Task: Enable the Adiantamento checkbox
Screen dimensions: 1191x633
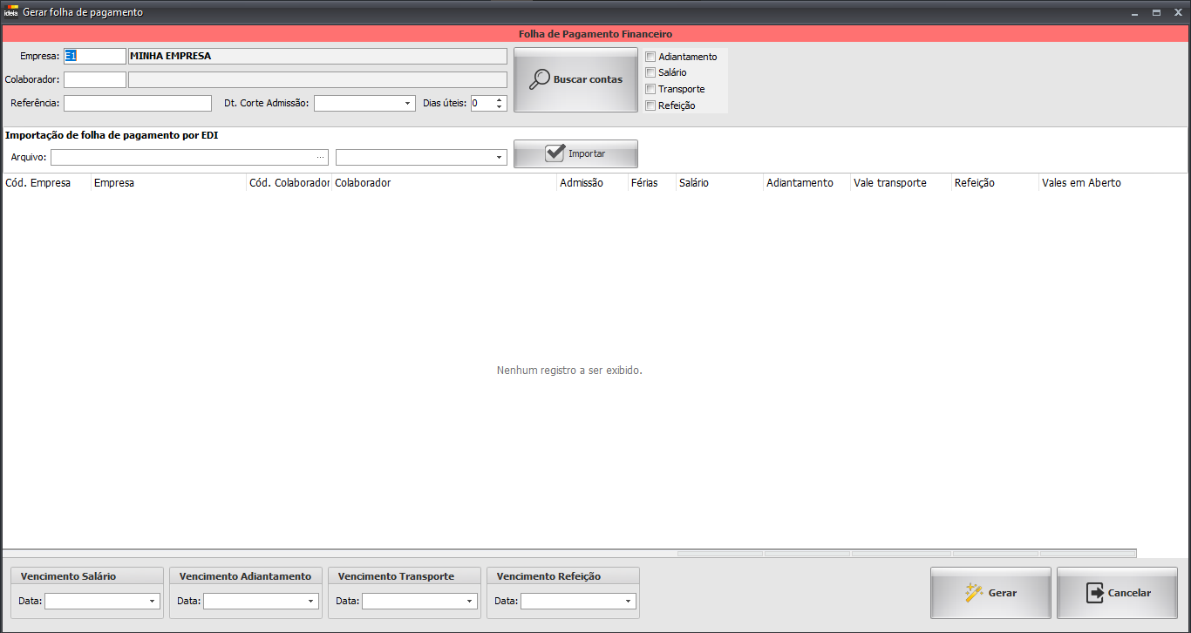Action: pyautogui.click(x=650, y=57)
